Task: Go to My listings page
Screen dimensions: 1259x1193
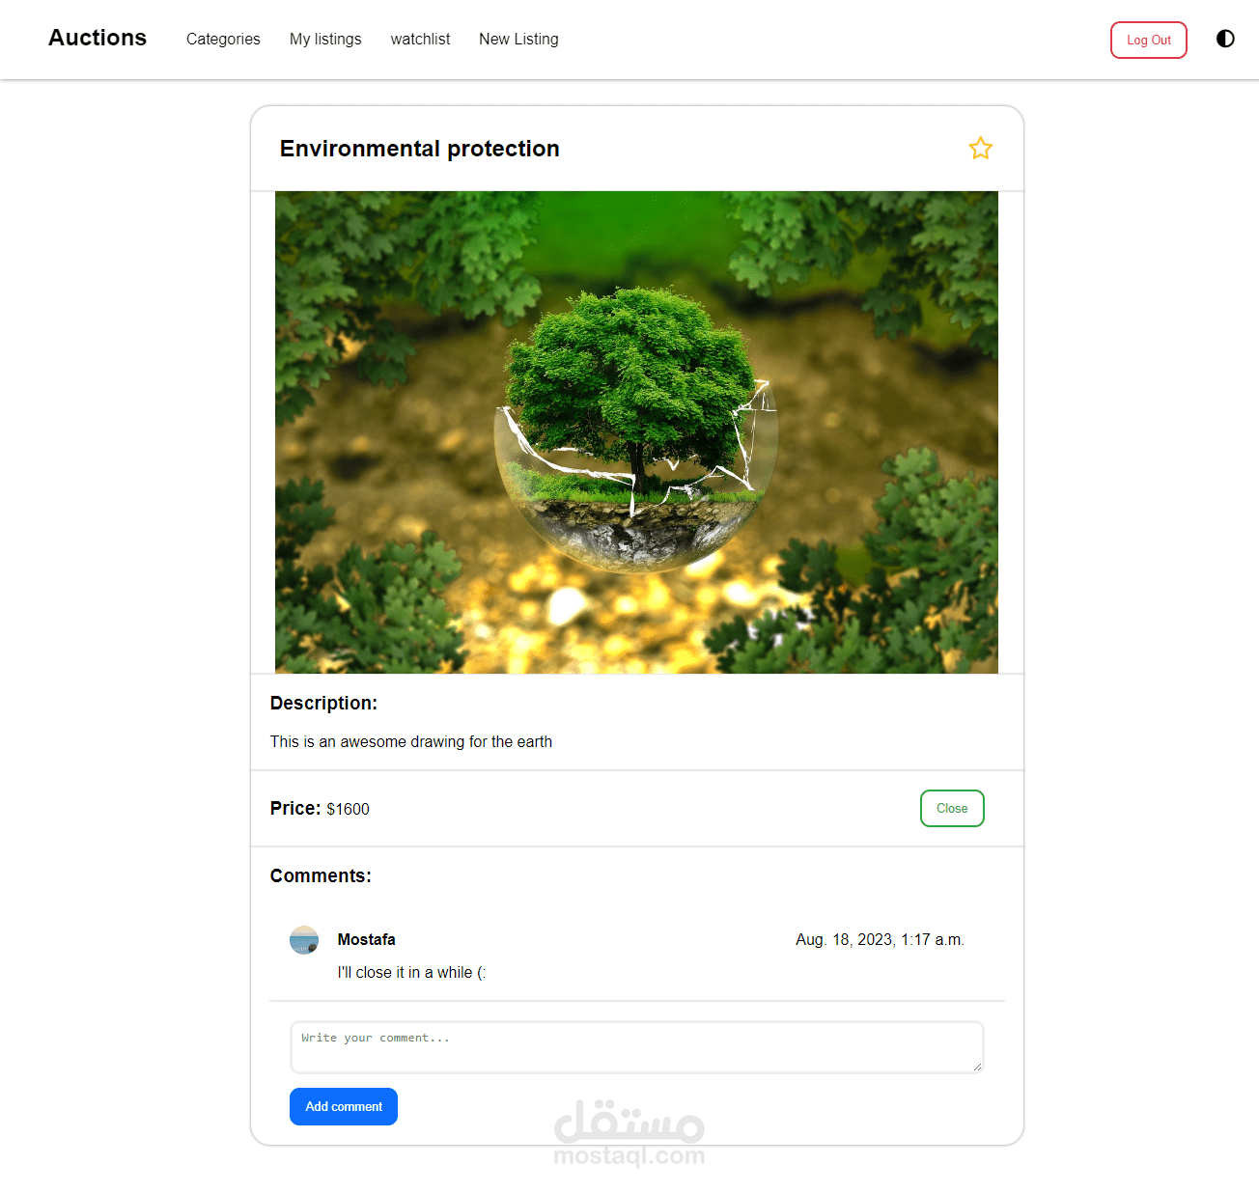Action: click(325, 39)
